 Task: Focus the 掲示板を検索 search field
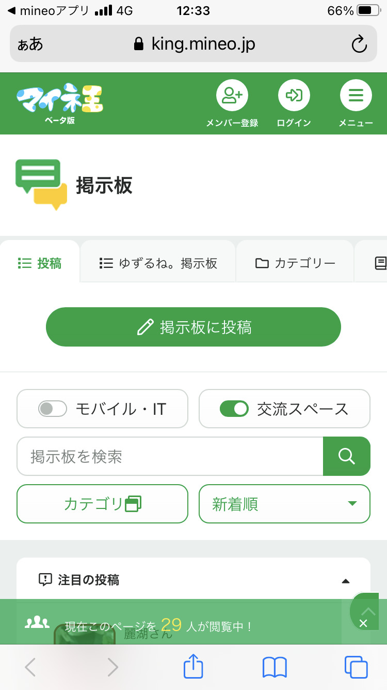pos(170,456)
